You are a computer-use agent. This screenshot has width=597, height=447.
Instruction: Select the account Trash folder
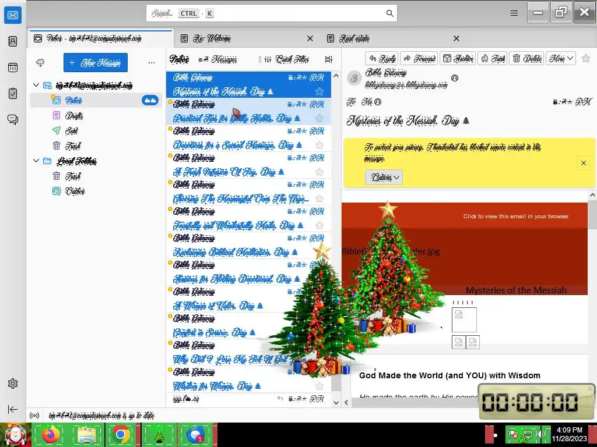coord(96,146)
